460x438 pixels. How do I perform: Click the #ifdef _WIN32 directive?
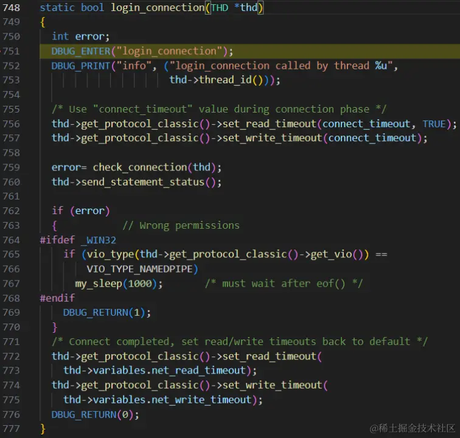coord(78,240)
